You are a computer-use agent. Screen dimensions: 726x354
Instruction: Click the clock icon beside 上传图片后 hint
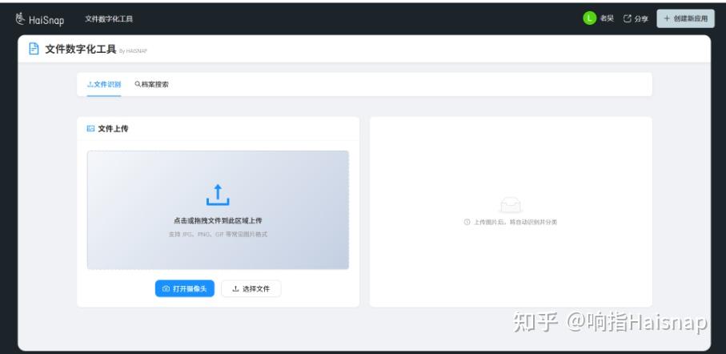tap(467, 222)
